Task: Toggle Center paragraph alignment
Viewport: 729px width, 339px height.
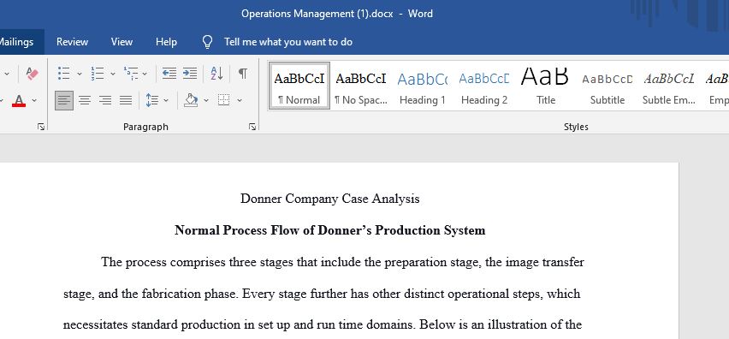Action: pos(84,100)
